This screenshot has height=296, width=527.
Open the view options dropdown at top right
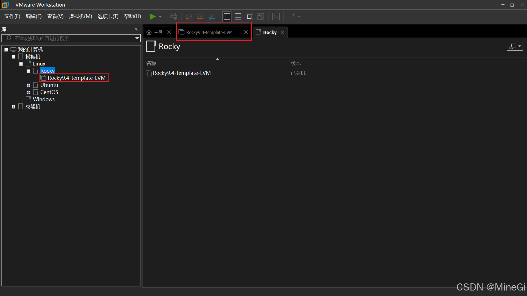[515, 46]
